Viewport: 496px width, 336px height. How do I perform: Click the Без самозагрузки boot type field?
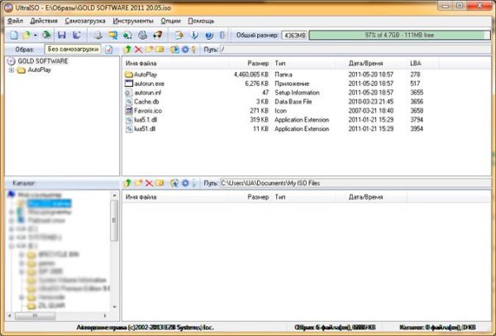point(73,50)
